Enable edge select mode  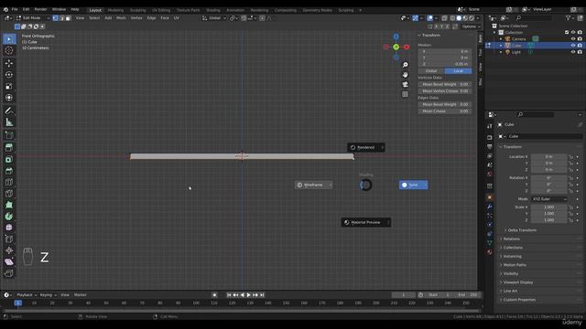61,18
